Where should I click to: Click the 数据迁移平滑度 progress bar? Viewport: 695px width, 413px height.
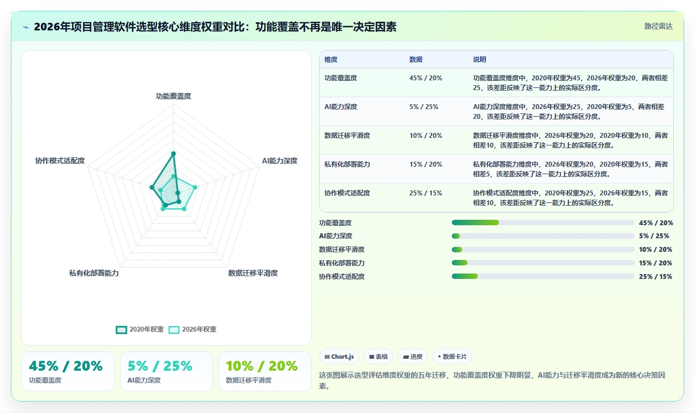(x=543, y=250)
